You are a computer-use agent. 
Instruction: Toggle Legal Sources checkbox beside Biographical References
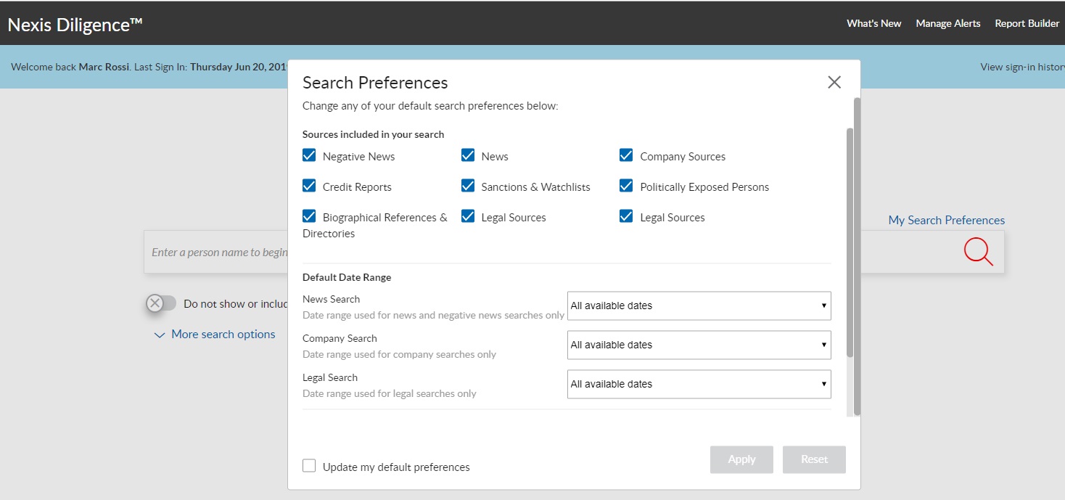click(x=468, y=216)
